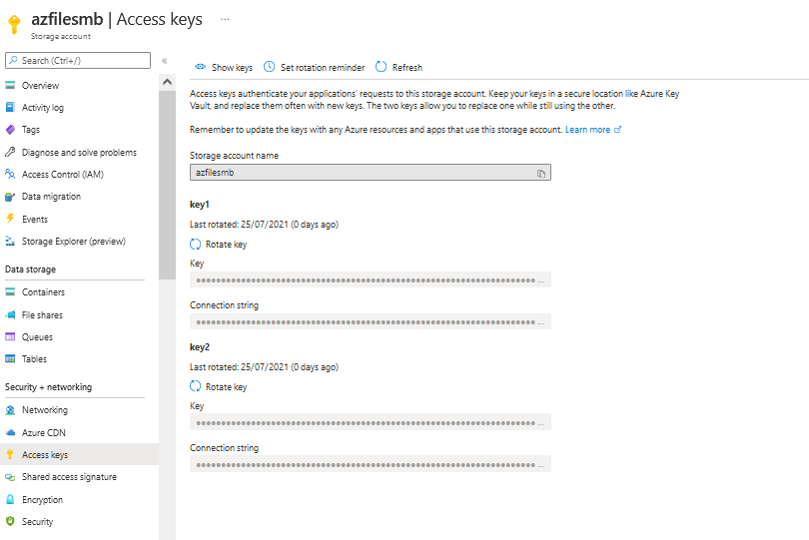
Task: Click the Queues icon
Action: coord(10,336)
